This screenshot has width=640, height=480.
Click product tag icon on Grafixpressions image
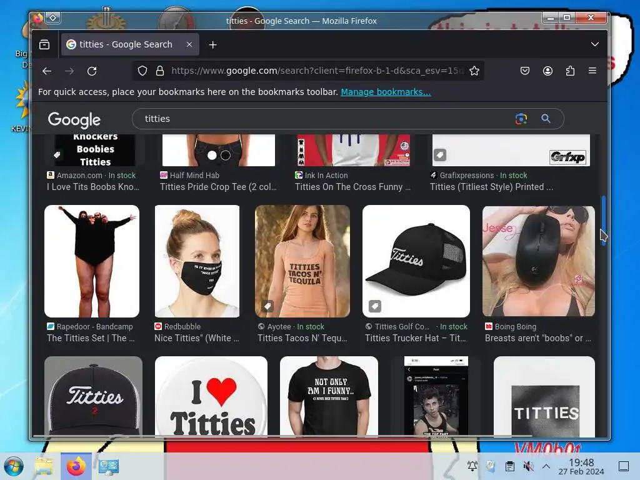[439, 155]
